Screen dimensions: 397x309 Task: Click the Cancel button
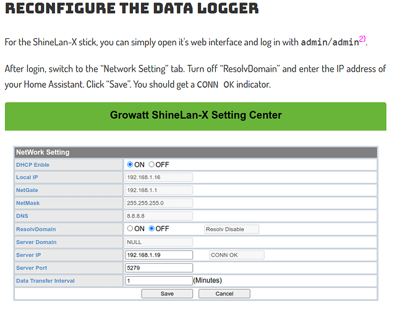tap(224, 294)
